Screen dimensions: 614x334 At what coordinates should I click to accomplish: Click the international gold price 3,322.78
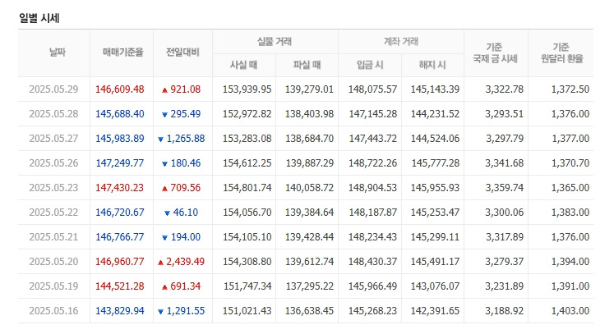click(505, 89)
